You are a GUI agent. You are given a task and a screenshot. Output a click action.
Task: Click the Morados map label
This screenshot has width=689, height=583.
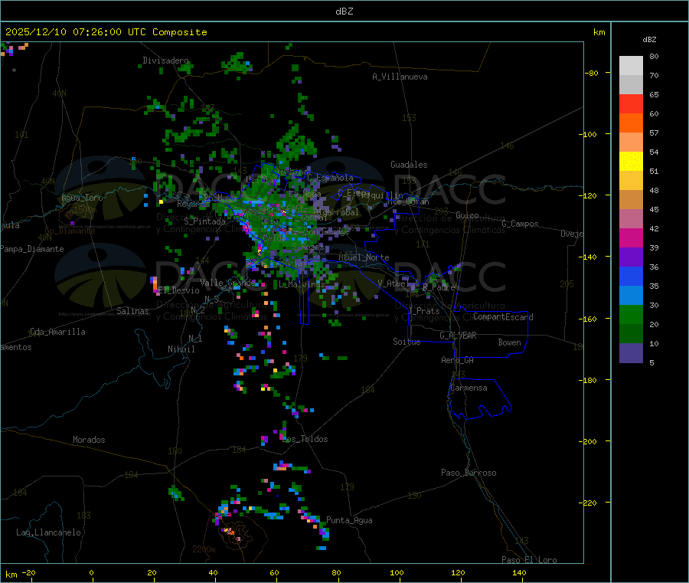pyautogui.click(x=90, y=440)
